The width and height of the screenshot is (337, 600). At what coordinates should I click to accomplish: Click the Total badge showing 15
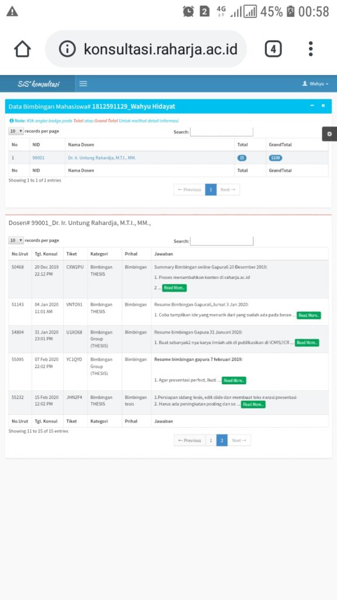pyautogui.click(x=242, y=158)
